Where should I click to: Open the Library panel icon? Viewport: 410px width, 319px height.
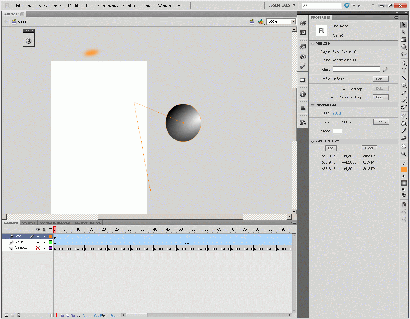point(303,122)
